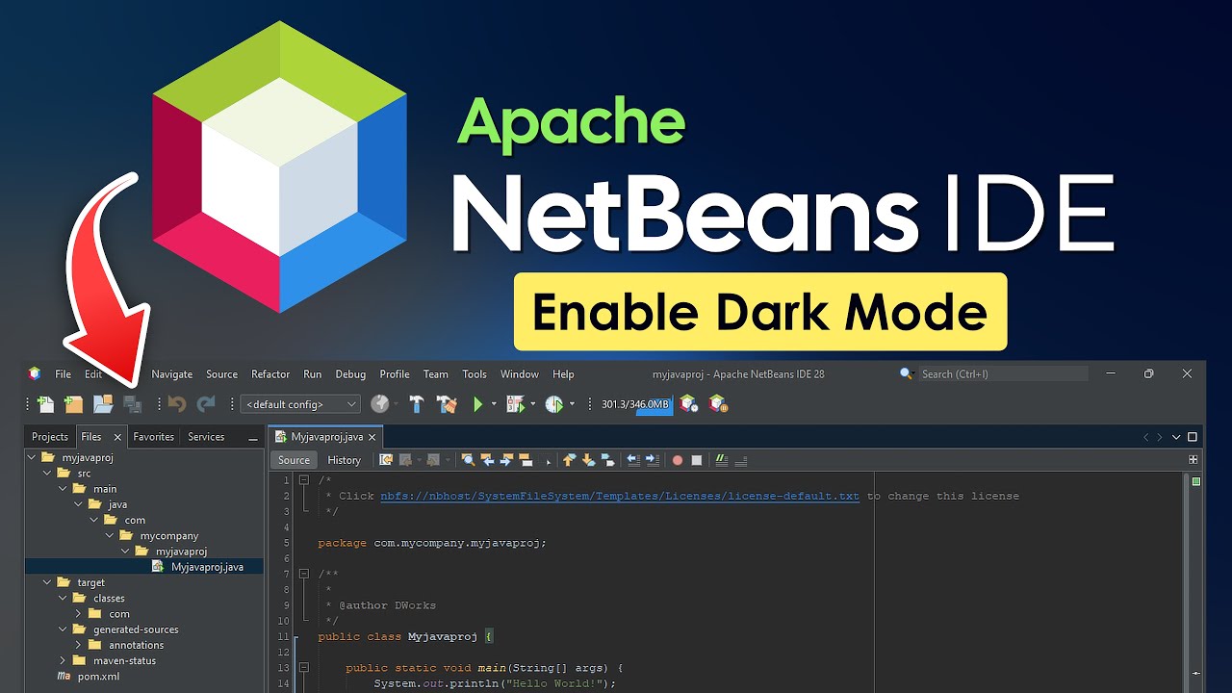Viewport: 1232px width, 693px height.
Task: Toggle Highlight Search icon in editor toolbar
Action: tap(526, 460)
